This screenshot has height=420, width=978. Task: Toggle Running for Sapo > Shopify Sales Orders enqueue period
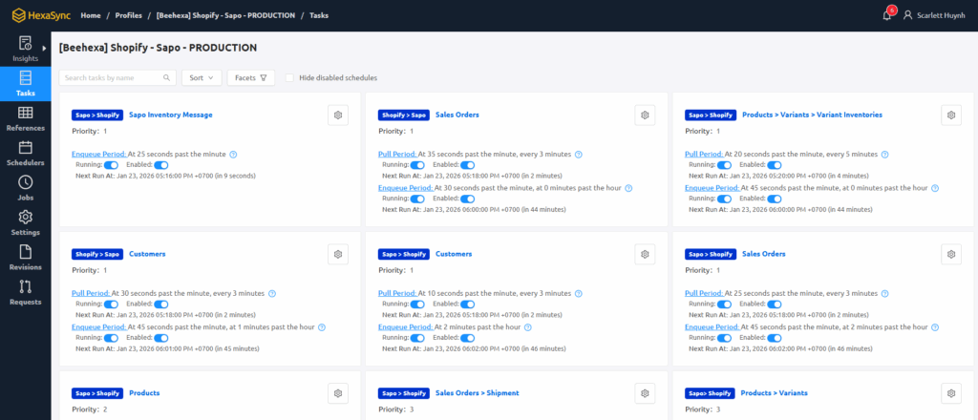(724, 338)
